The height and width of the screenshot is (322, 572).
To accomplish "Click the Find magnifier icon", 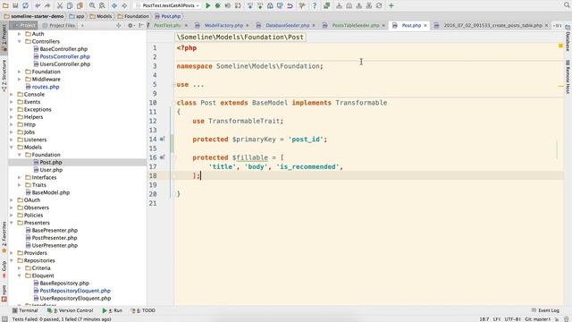I will [x=92, y=5].
